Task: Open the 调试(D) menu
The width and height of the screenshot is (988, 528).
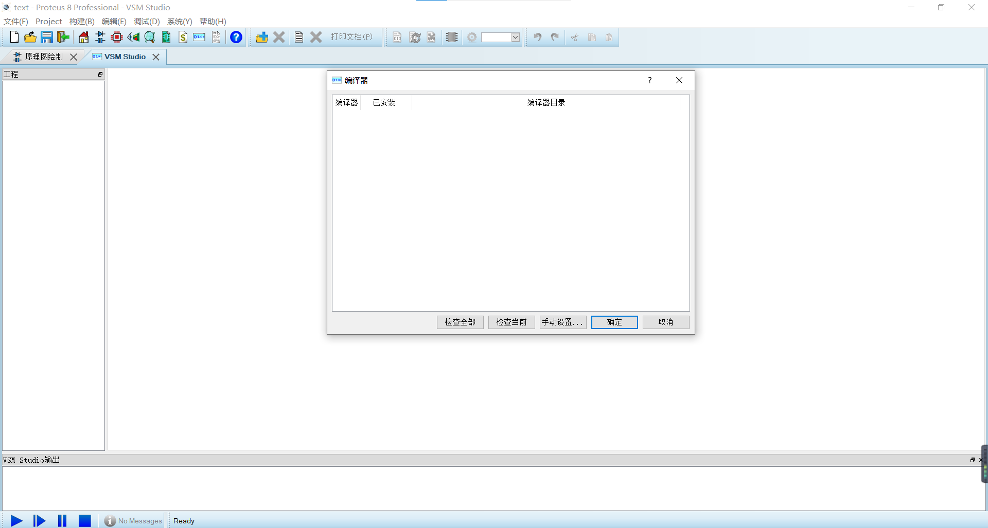Action: (147, 21)
